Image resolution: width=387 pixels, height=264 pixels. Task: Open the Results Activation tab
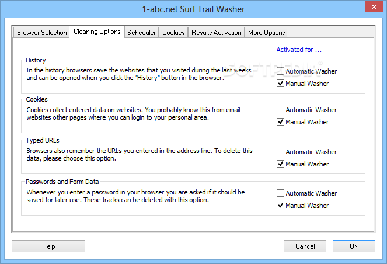pos(216,33)
